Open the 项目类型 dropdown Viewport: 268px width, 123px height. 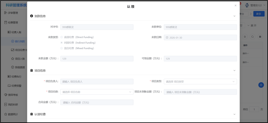[200, 81]
